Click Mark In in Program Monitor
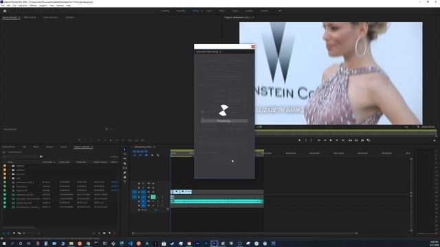 306,140
